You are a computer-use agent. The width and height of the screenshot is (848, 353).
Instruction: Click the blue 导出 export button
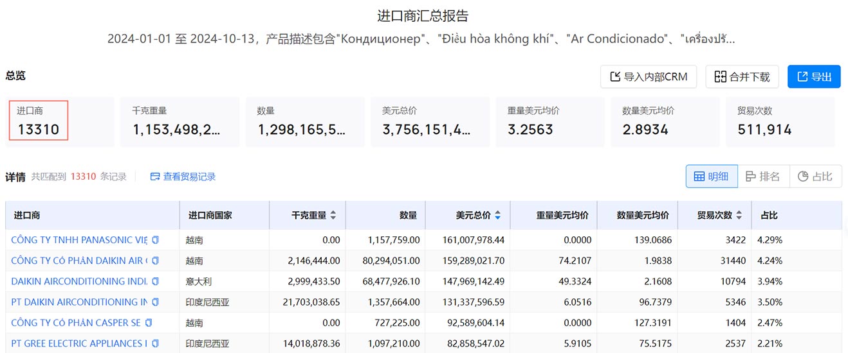click(x=814, y=77)
